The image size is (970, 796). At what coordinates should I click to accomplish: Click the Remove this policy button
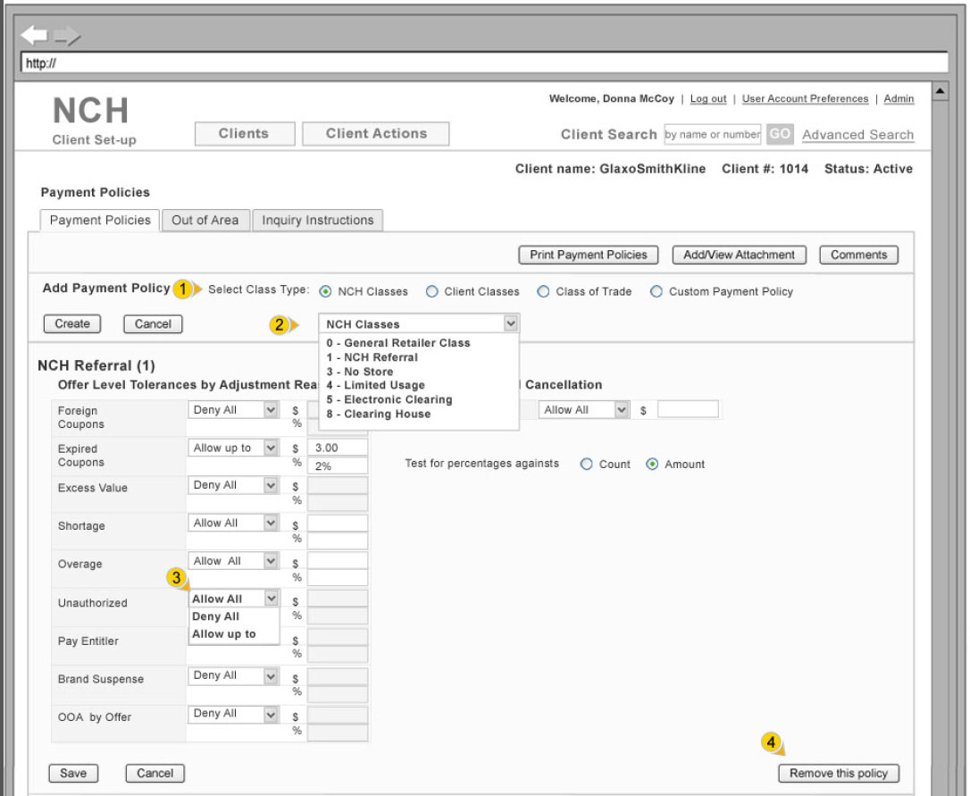tap(839, 774)
